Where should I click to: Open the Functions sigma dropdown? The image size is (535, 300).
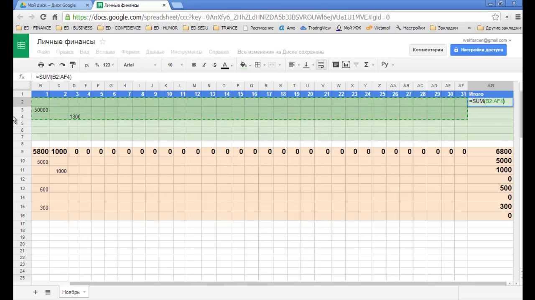(368, 65)
